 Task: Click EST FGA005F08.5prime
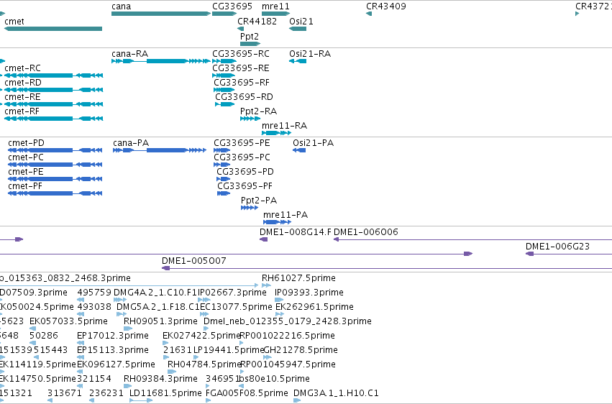click(208, 400)
